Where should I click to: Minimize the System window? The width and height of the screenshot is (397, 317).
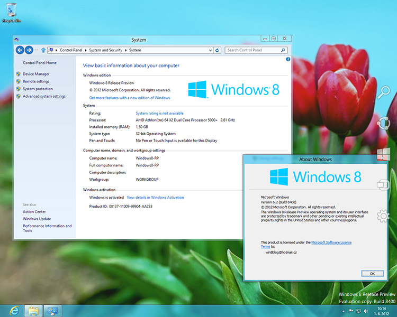265,39
